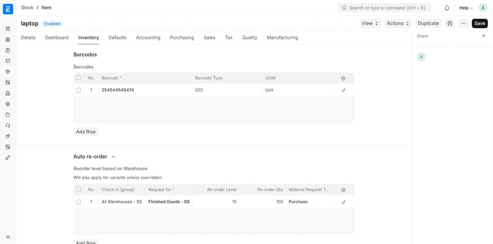Go to the Manufacturing tab
The image size is (493, 244).
(x=282, y=37)
